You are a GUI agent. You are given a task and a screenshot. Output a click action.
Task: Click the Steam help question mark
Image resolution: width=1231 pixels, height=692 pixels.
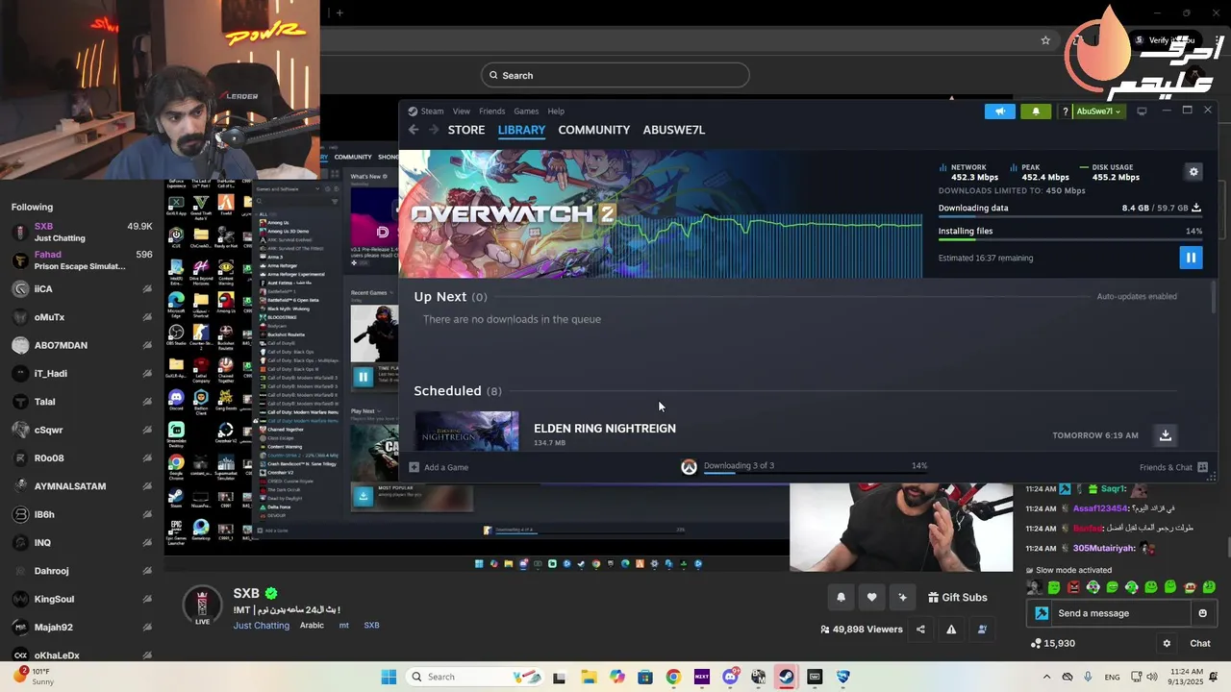pos(1065,111)
